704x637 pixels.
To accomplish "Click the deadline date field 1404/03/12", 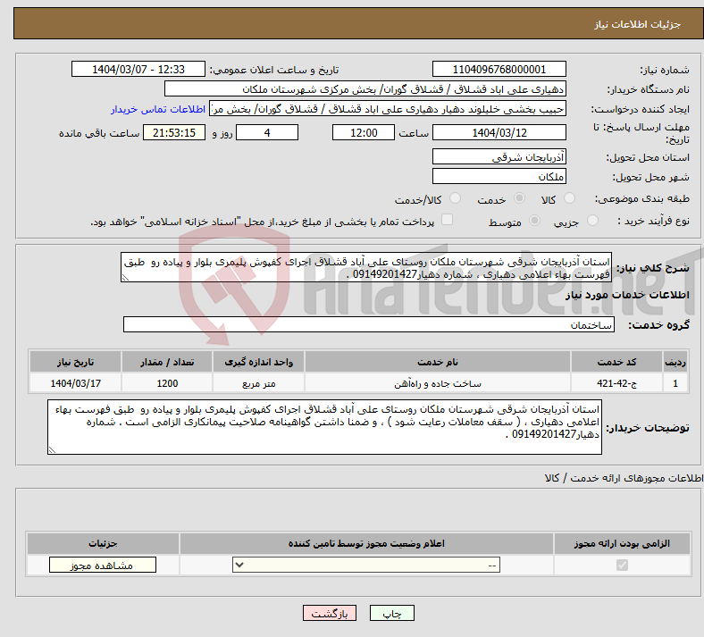I will (x=499, y=133).
